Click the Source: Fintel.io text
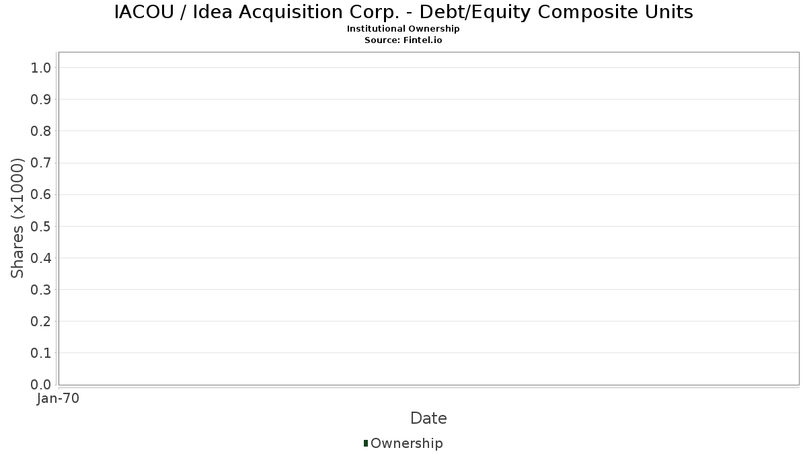Screen dimensions: 807x454 point(403,40)
